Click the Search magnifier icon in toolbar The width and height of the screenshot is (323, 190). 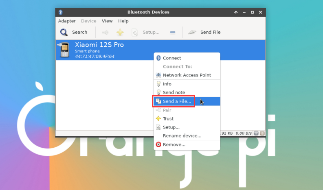tap(64, 32)
